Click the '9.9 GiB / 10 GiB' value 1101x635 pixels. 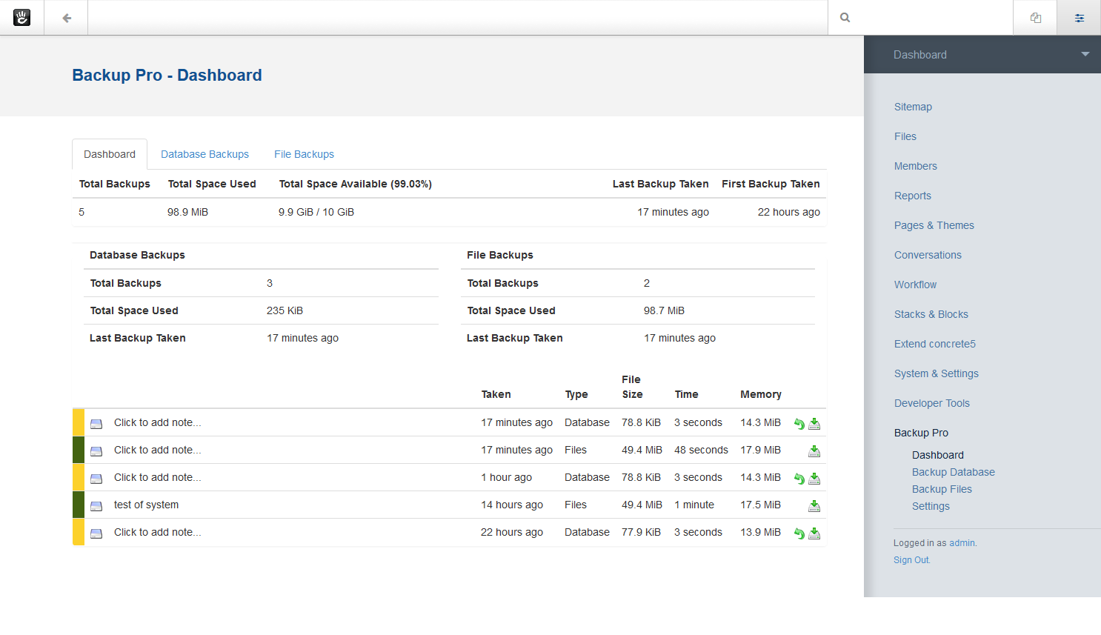316,212
